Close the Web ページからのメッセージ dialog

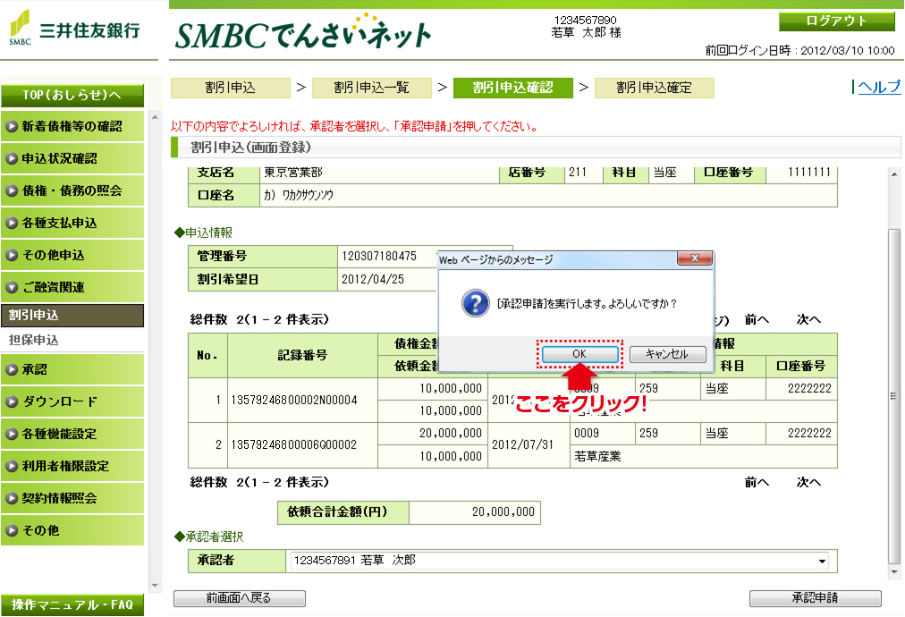pos(694,258)
